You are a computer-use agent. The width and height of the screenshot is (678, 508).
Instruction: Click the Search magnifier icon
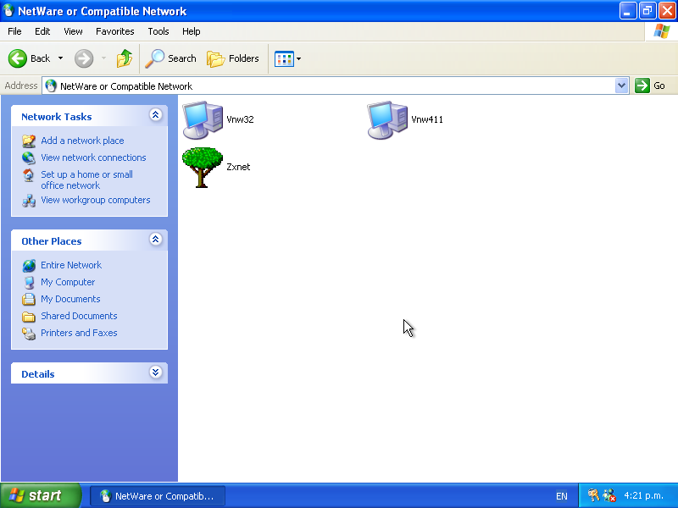tap(154, 58)
